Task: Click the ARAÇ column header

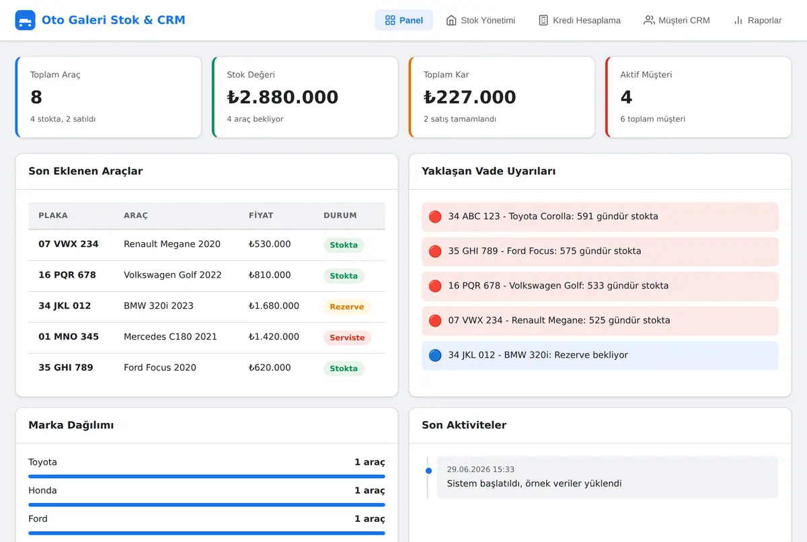Action: pyautogui.click(x=136, y=216)
